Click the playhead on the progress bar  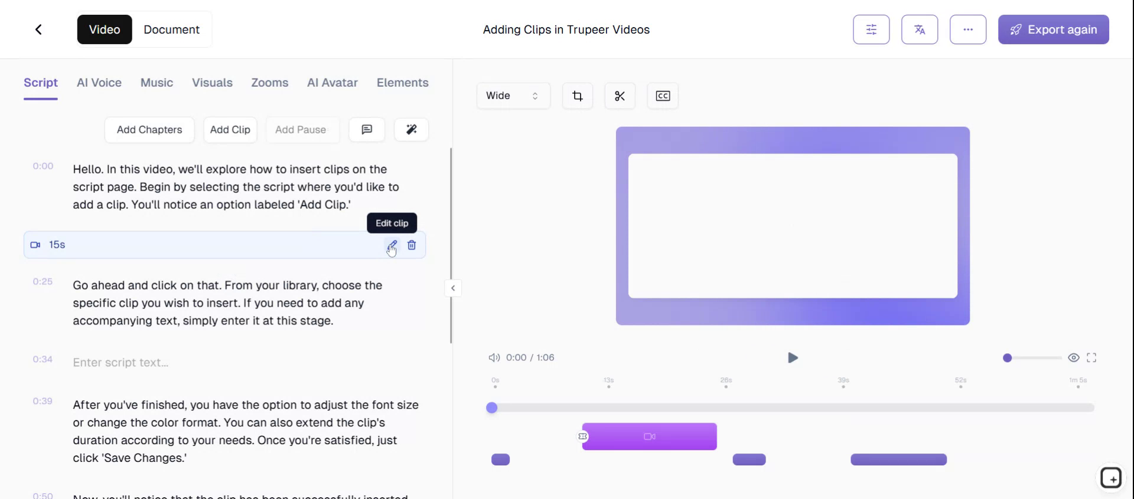pyautogui.click(x=491, y=408)
